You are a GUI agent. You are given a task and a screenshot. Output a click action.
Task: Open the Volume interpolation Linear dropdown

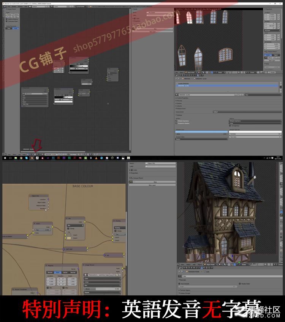(255, 123)
